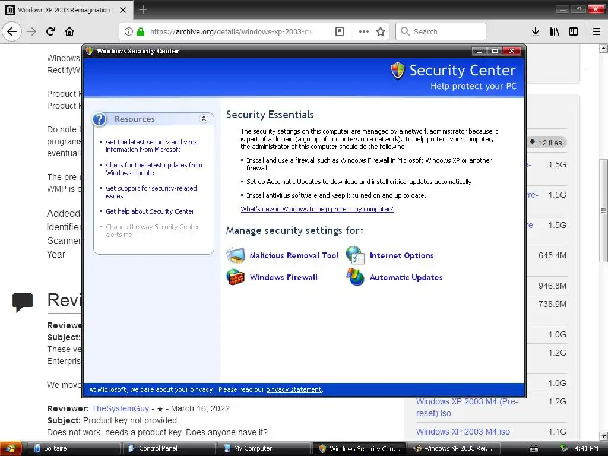Select Windows XP 2003 Reimagination taskbar button
Viewport: 608px width, 456px height.
coord(454,448)
